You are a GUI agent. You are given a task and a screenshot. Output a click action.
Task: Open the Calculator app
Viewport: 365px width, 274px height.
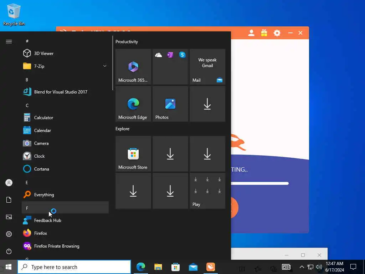click(x=65, y=118)
